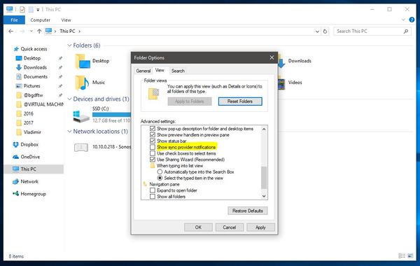Toggle Show pop-up description for folder checkbox
Viewport: 420px width, 266px height.
coord(153,129)
